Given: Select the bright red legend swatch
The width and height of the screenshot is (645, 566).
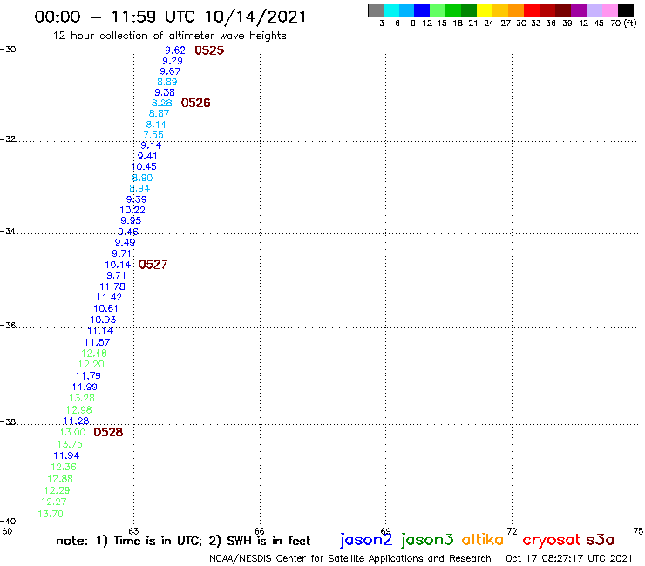Looking at the screenshot, I should click(x=532, y=10).
